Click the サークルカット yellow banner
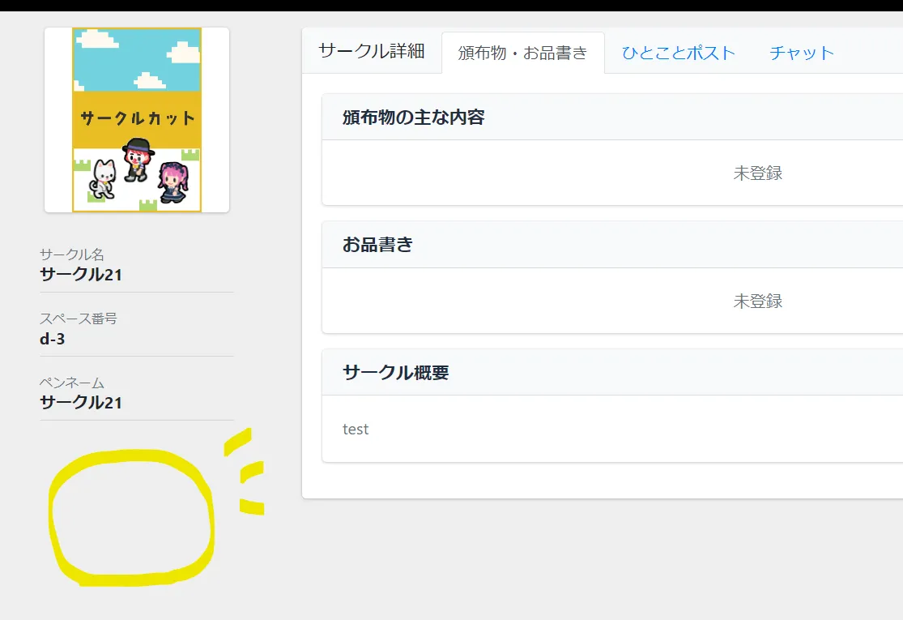The image size is (903, 620). tap(137, 118)
